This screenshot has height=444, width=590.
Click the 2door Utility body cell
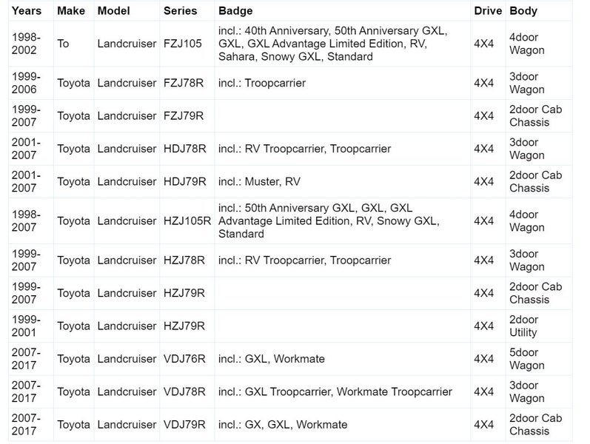click(523, 326)
